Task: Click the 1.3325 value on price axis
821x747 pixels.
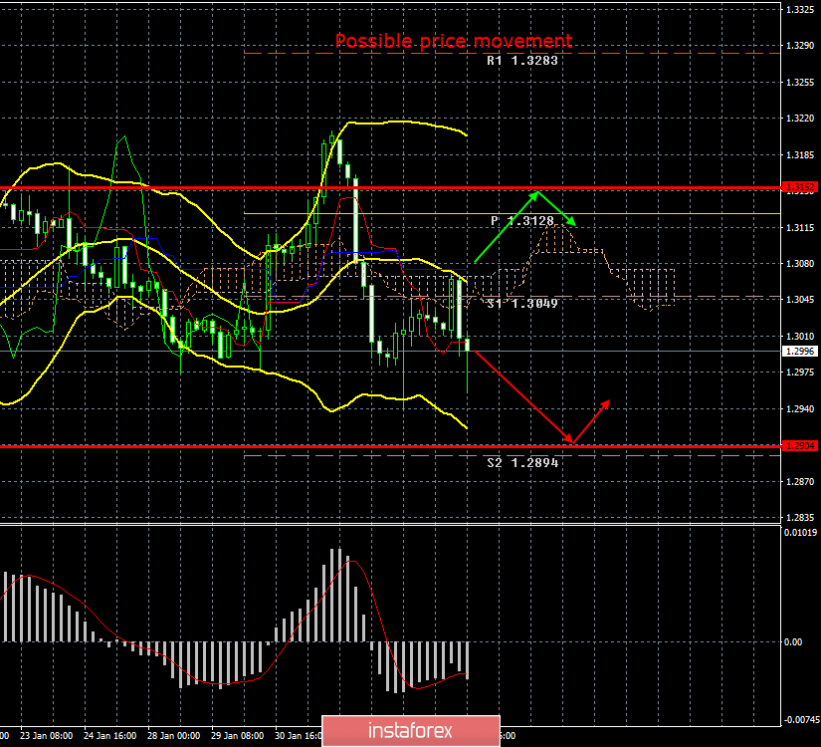Action: coord(800,9)
